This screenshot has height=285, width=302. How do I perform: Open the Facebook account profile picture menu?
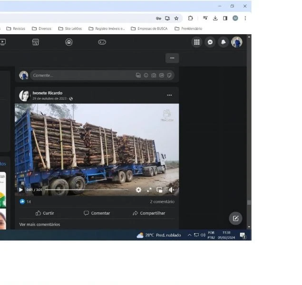point(236,42)
